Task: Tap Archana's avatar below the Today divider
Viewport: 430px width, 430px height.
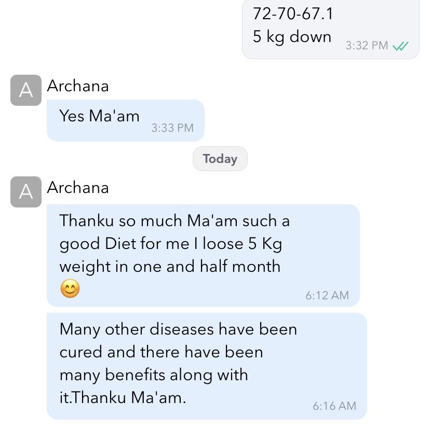Action: [x=26, y=192]
